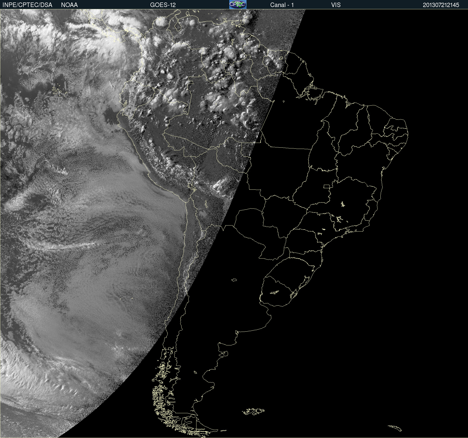Click the CPTEC logo in the header
The image size is (468, 438).
pos(238,5)
